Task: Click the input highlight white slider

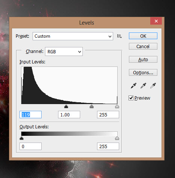Action: coord(117,106)
